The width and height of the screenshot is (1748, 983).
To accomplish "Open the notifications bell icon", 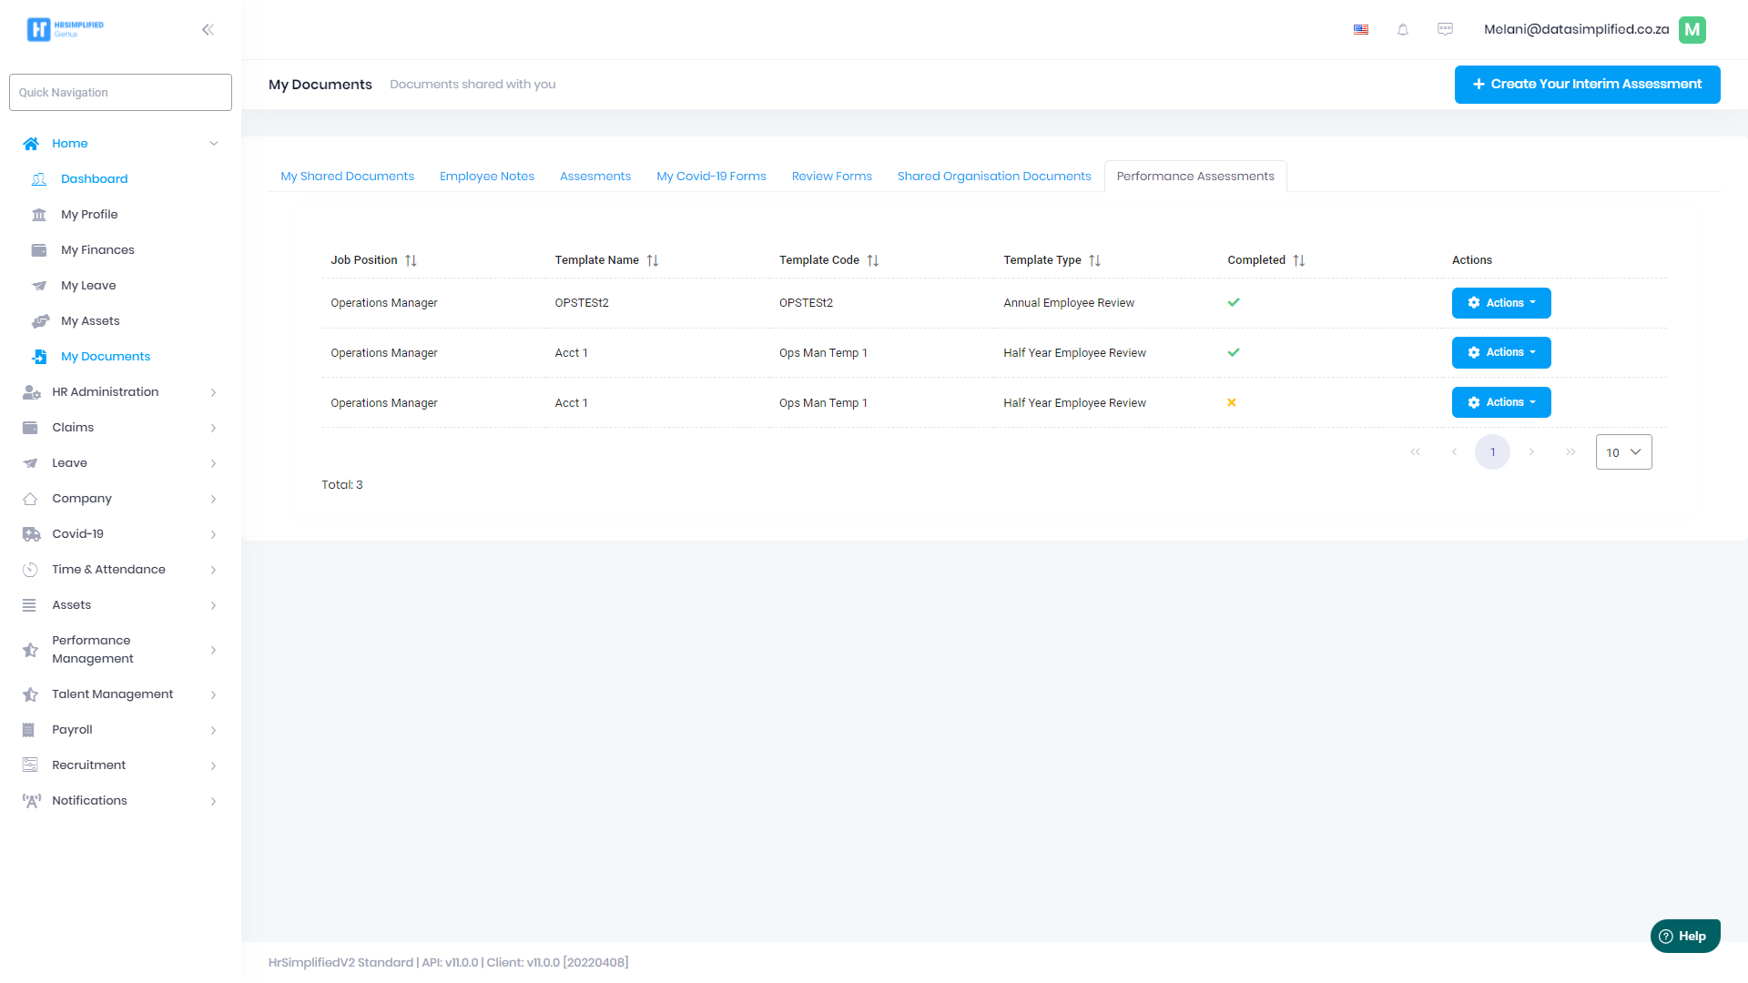I will pos(1403,30).
